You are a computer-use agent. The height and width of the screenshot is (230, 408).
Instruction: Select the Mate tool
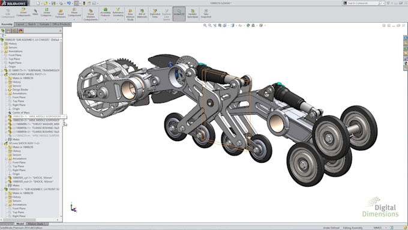pyautogui.click(x=35, y=12)
